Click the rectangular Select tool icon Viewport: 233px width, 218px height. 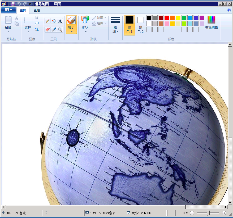(28, 20)
